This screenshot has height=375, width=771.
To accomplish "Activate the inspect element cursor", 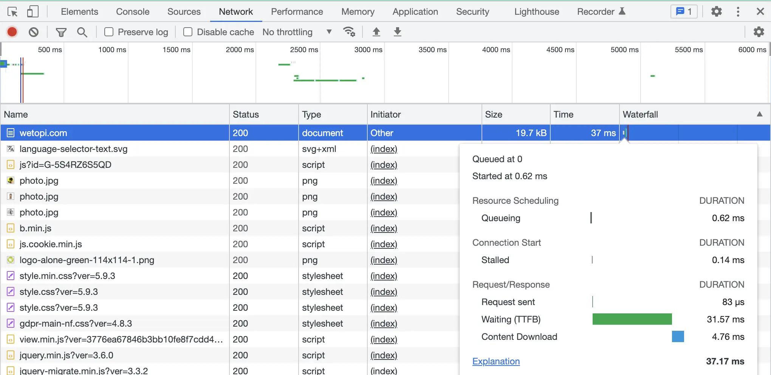I will 12,12.
